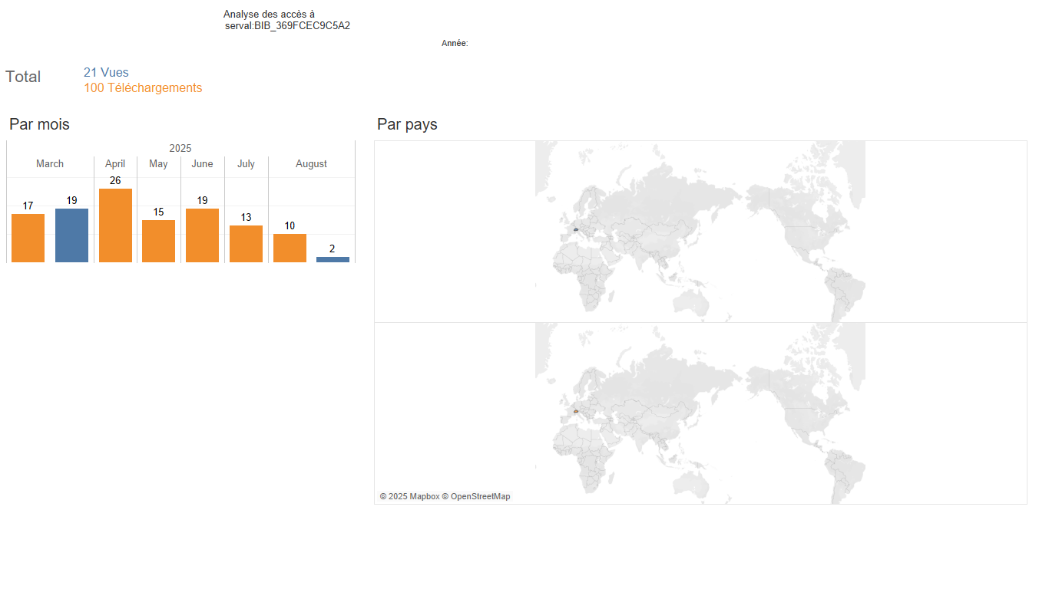This screenshot has width=1049, height=589.
Task: Open the Mapbox attribution link
Action: (x=424, y=496)
